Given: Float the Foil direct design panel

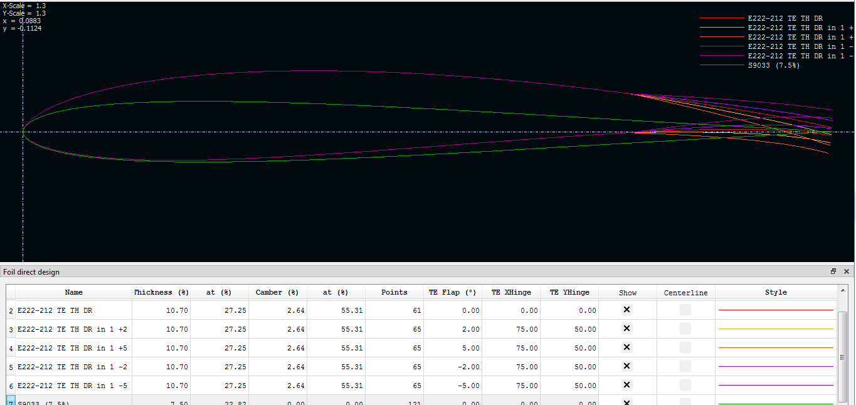Looking at the screenshot, I should [x=833, y=271].
